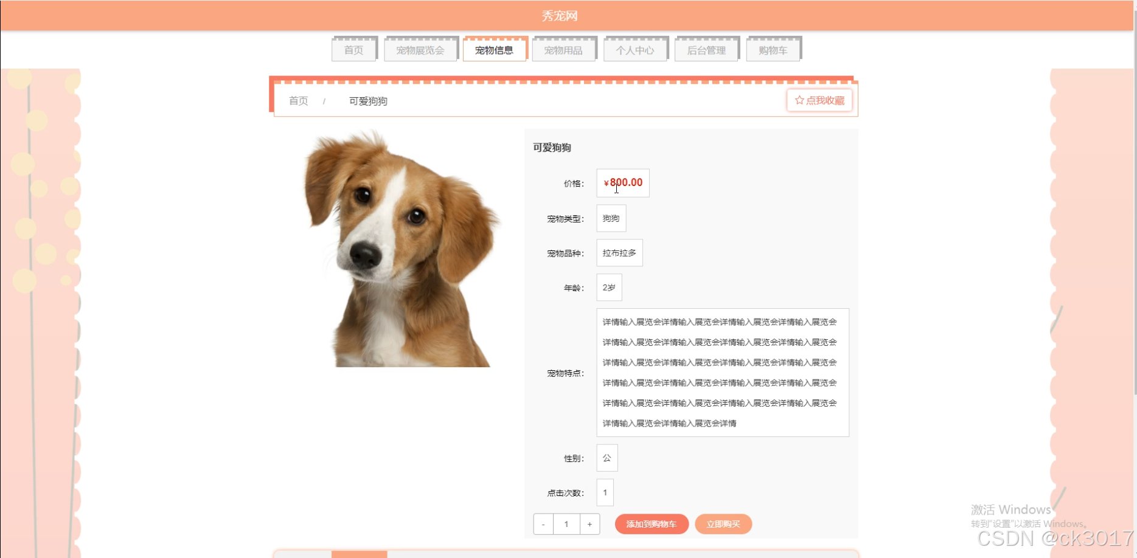Click the 点我收藏 favorite button
This screenshot has height=558, width=1137.
pyautogui.click(x=819, y=100)
